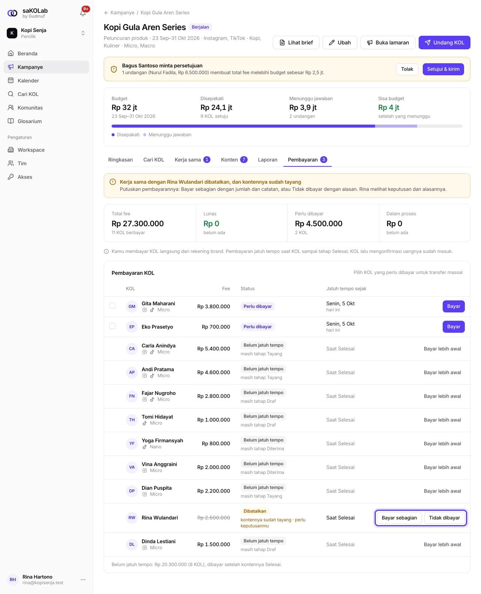Click the Kampanye megaphone icon in sidebar

11,67
